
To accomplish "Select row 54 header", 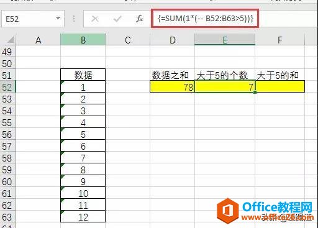I will (7, 111).
